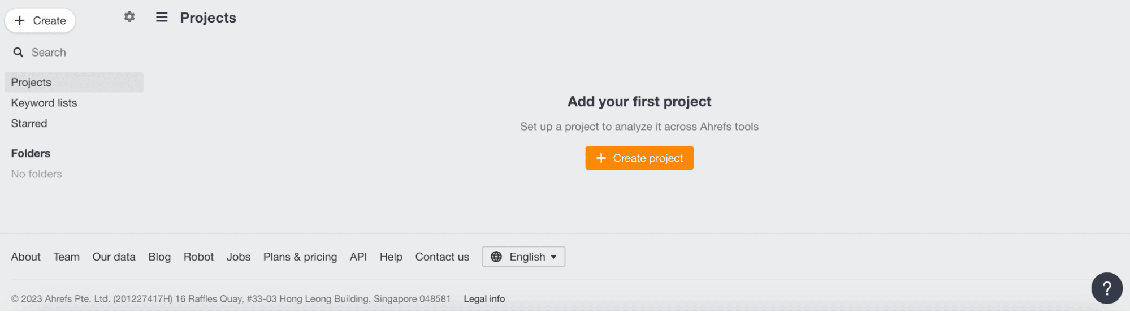
Task: Open the Our data link
Action: [114, 257]
